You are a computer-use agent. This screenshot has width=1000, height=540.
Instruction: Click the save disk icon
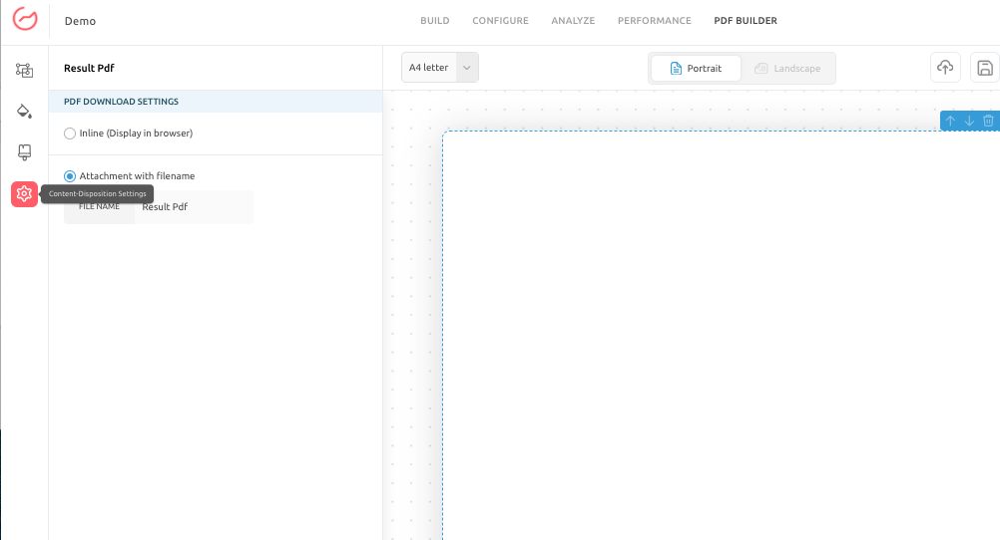[985, 68]
